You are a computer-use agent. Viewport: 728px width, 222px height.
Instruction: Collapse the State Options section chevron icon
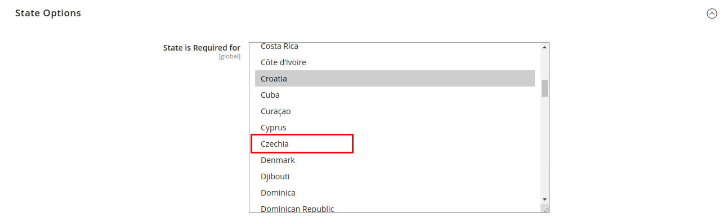(x=712, y=13)
